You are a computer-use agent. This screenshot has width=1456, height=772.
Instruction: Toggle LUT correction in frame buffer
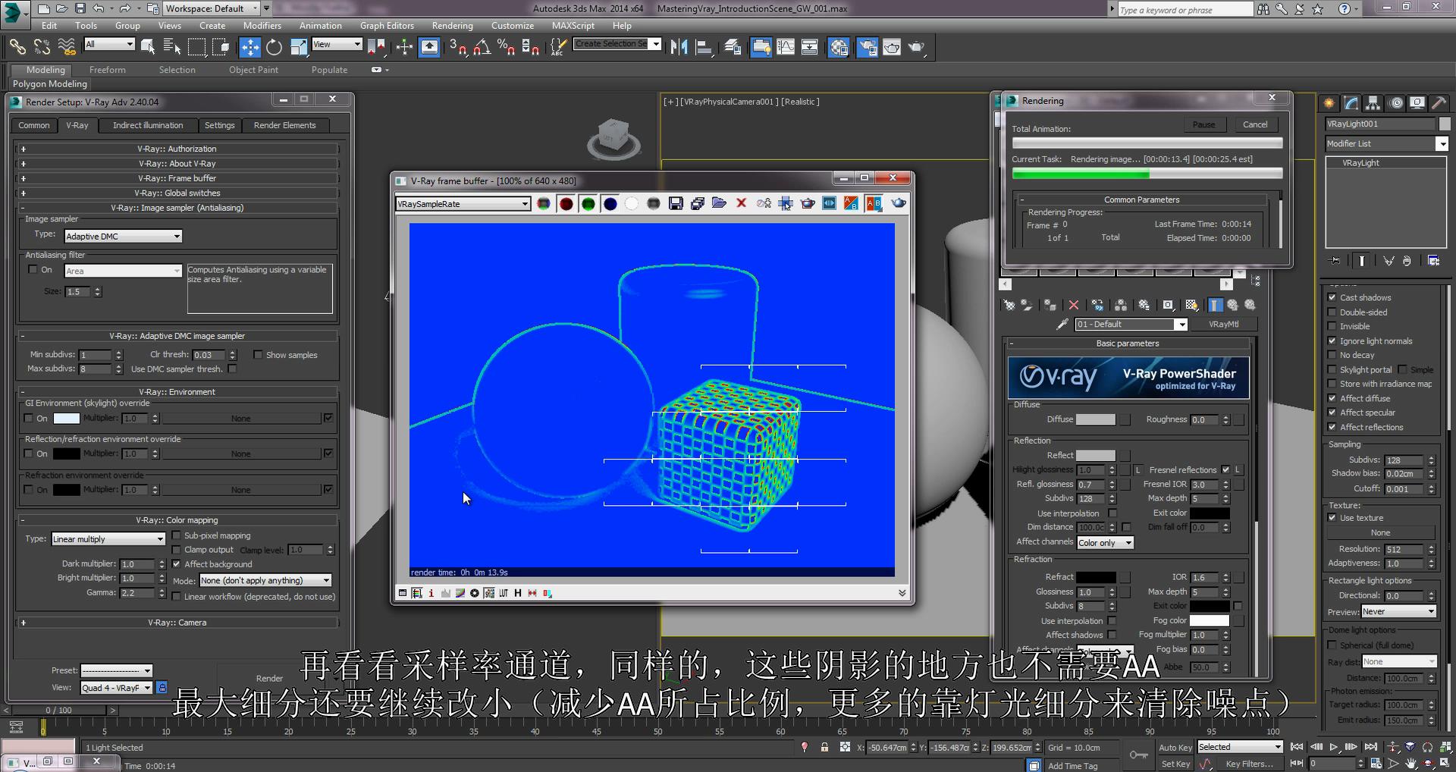[504, 593]
